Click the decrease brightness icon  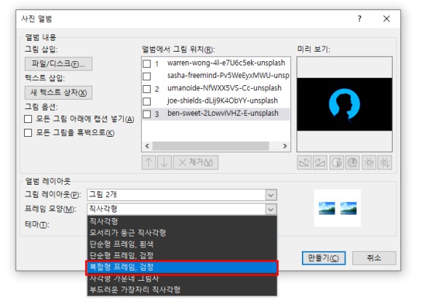click(x=385, y=162)
